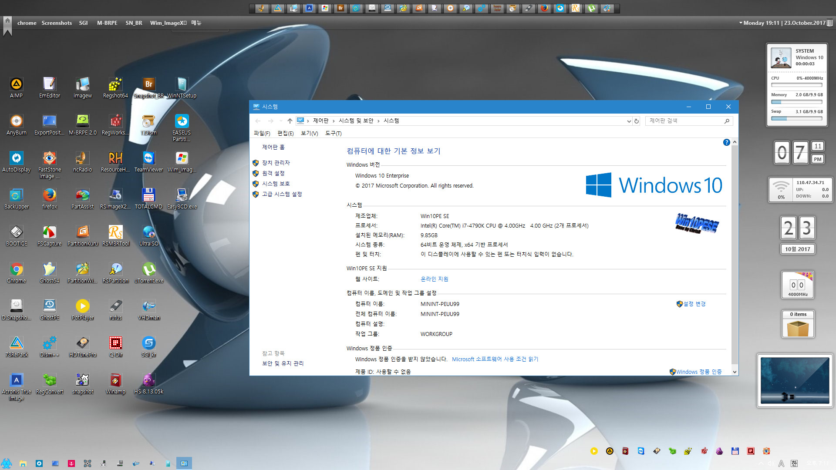Open the imagew desktop shortcut
836x470 pixels.
coord(83,87)
